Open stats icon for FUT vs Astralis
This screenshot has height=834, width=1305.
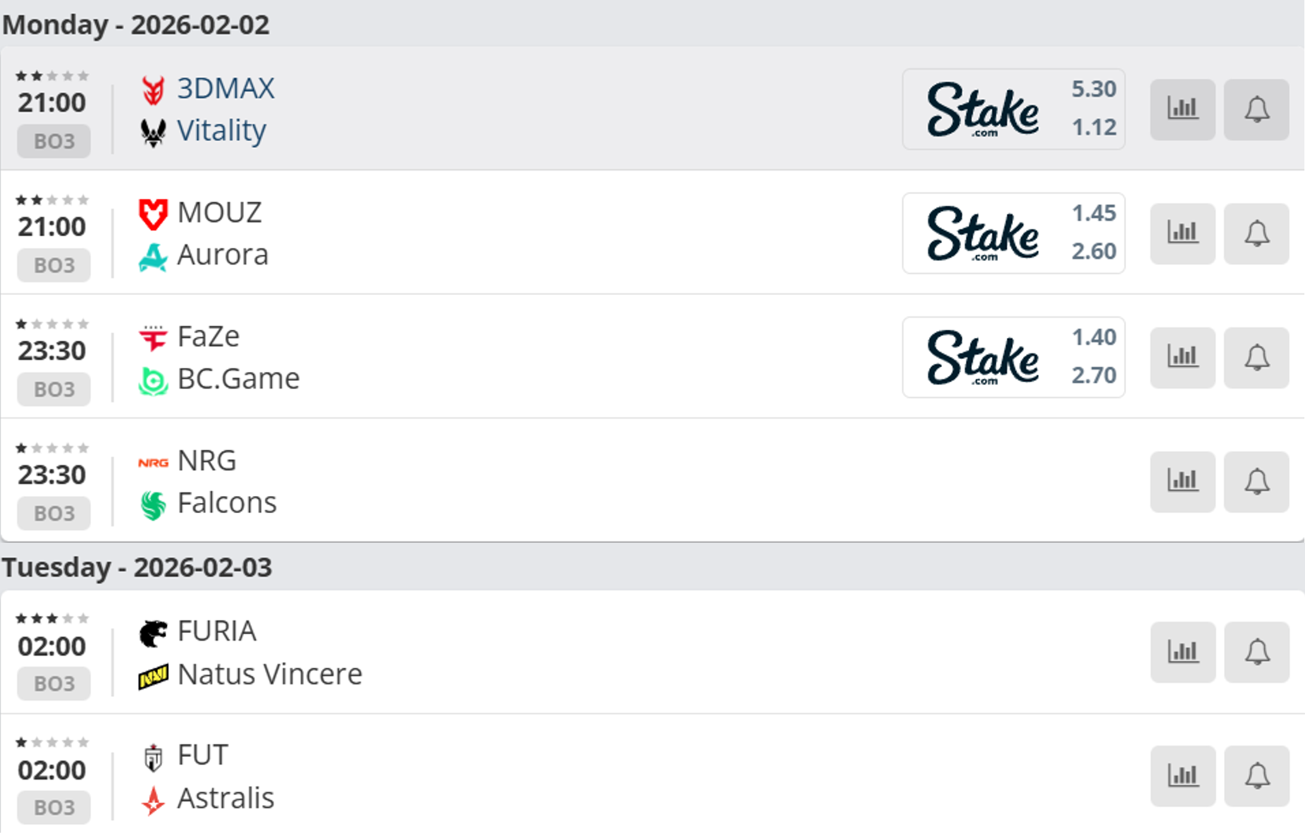point(1182,775)
